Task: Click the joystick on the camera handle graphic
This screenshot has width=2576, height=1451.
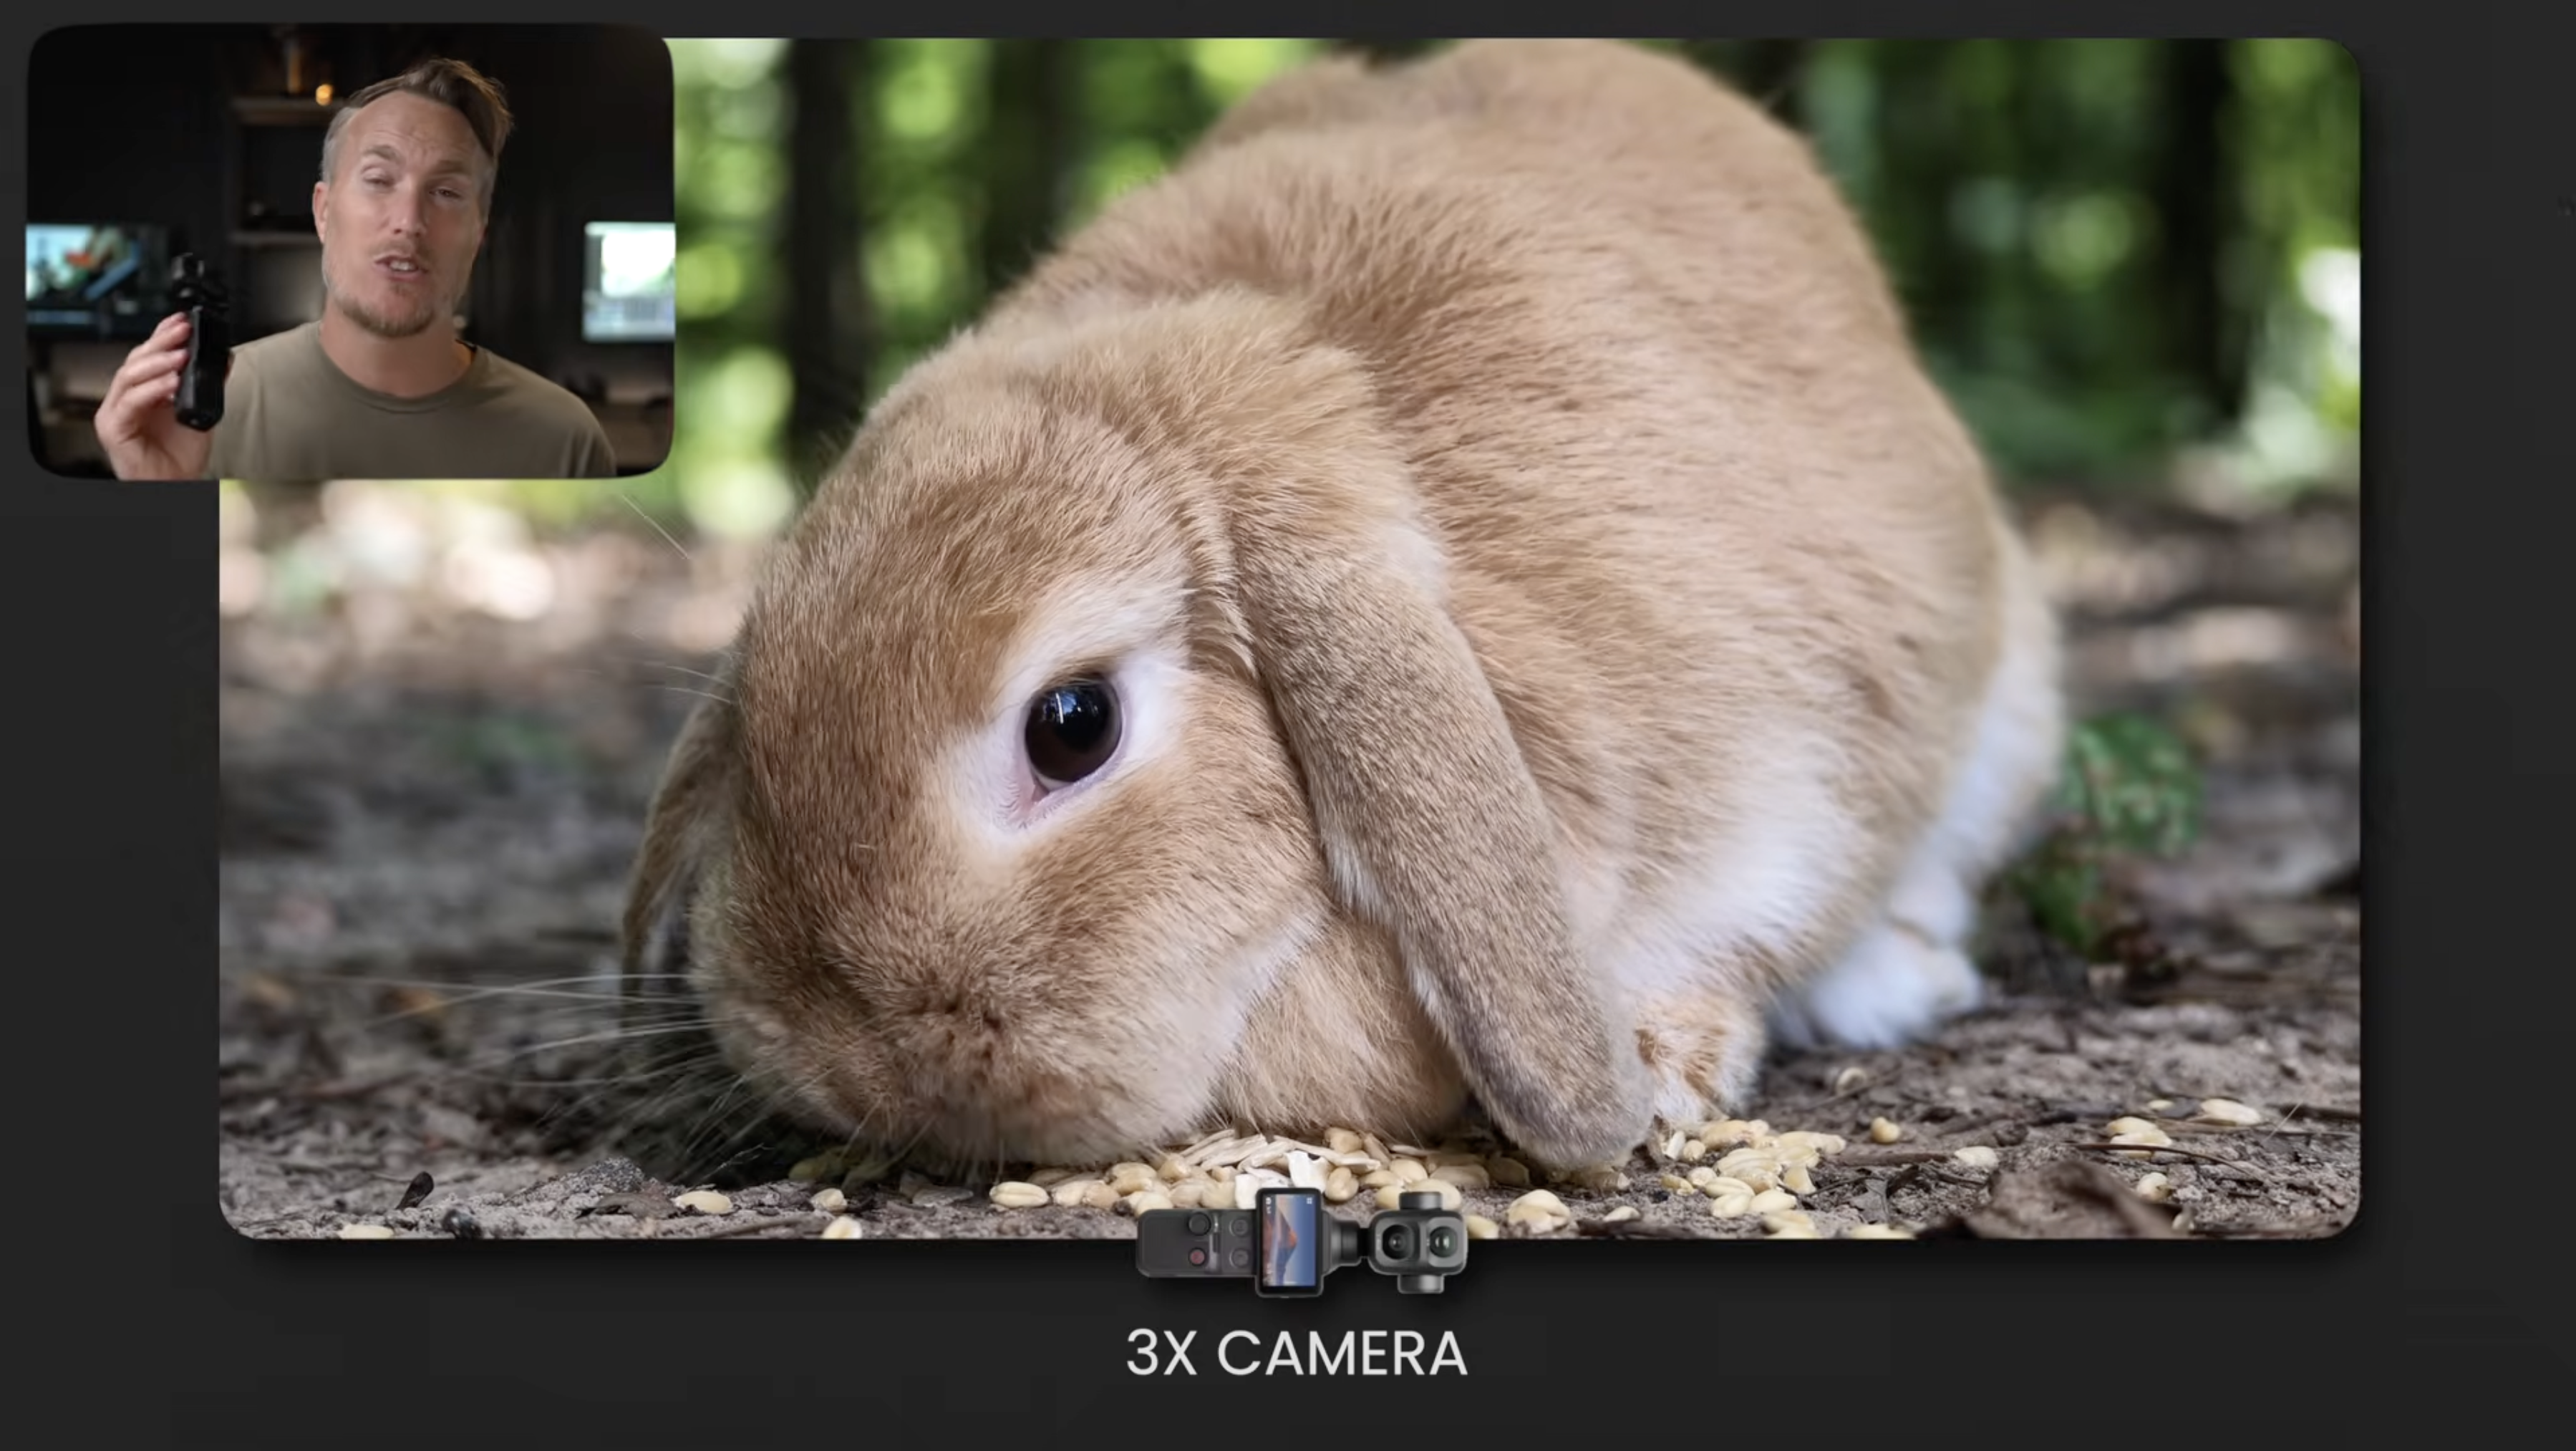Action: (1200, 1223)
